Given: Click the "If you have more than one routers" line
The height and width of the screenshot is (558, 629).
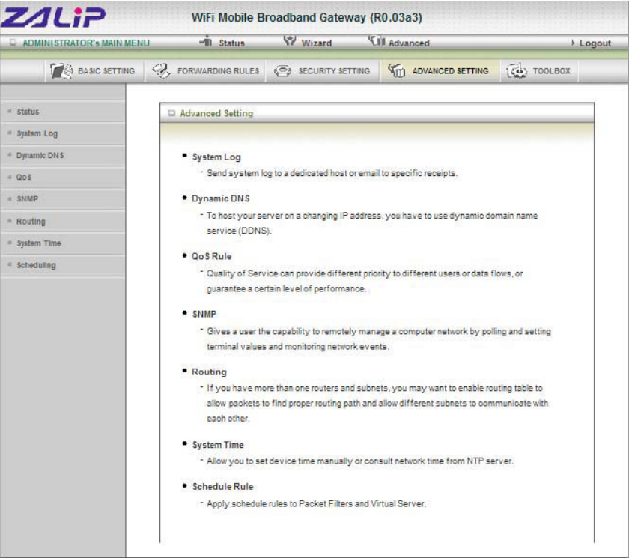Looking at the screenshot, I should coord(374,388).
